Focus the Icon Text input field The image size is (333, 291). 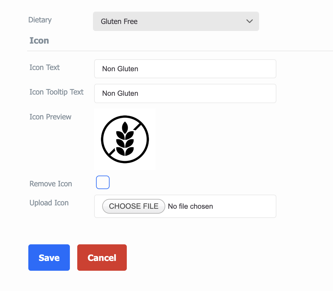(185, 69)
